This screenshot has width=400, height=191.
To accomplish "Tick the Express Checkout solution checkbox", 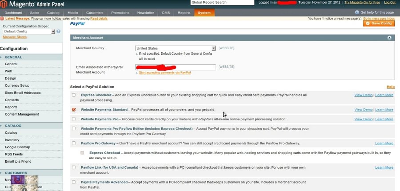I will tap(74, 95).
